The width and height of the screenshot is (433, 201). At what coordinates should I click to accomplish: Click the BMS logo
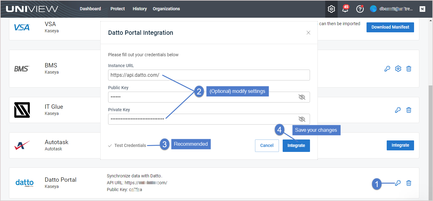[22, 69]
